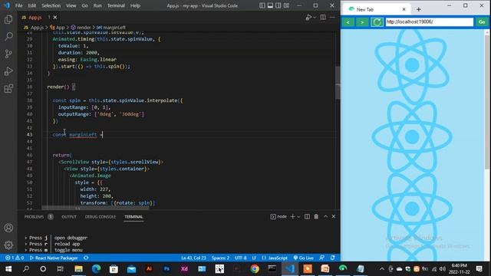Viewport: 491px width, 276px height.
Task: Toggle the Secondary Side Bar layout icon
Action: [x=278, y=5]
